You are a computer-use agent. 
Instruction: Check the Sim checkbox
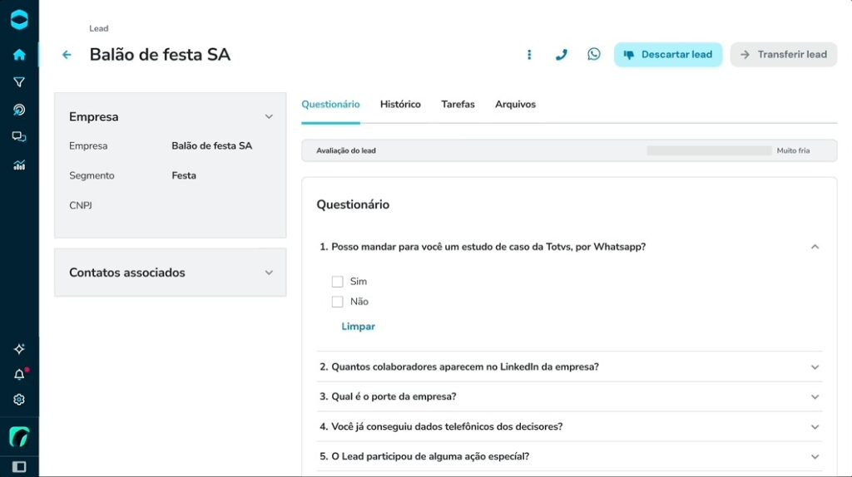pyautogui.click(x=338, y=282)
